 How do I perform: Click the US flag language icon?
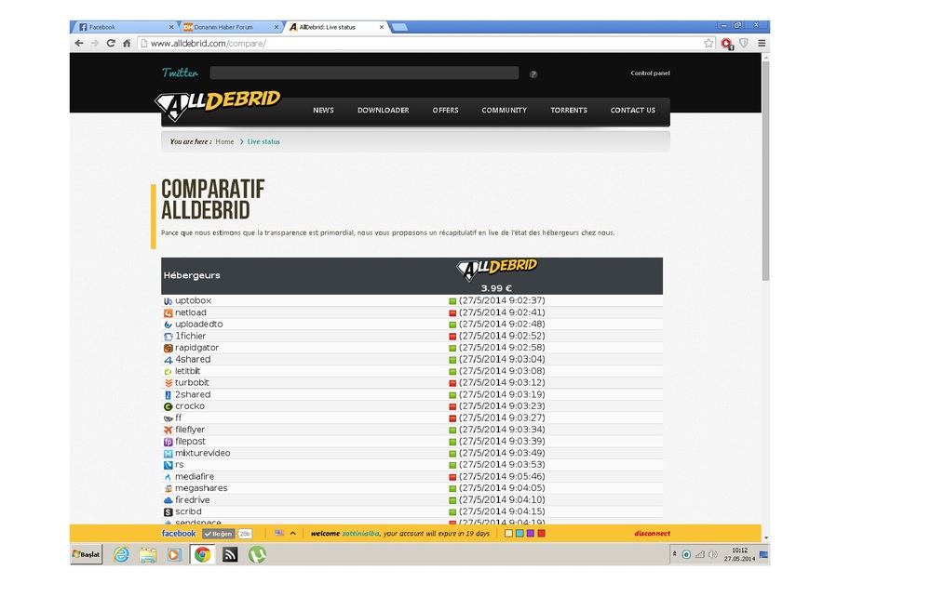pyautogui.click(x=279, y=533)
